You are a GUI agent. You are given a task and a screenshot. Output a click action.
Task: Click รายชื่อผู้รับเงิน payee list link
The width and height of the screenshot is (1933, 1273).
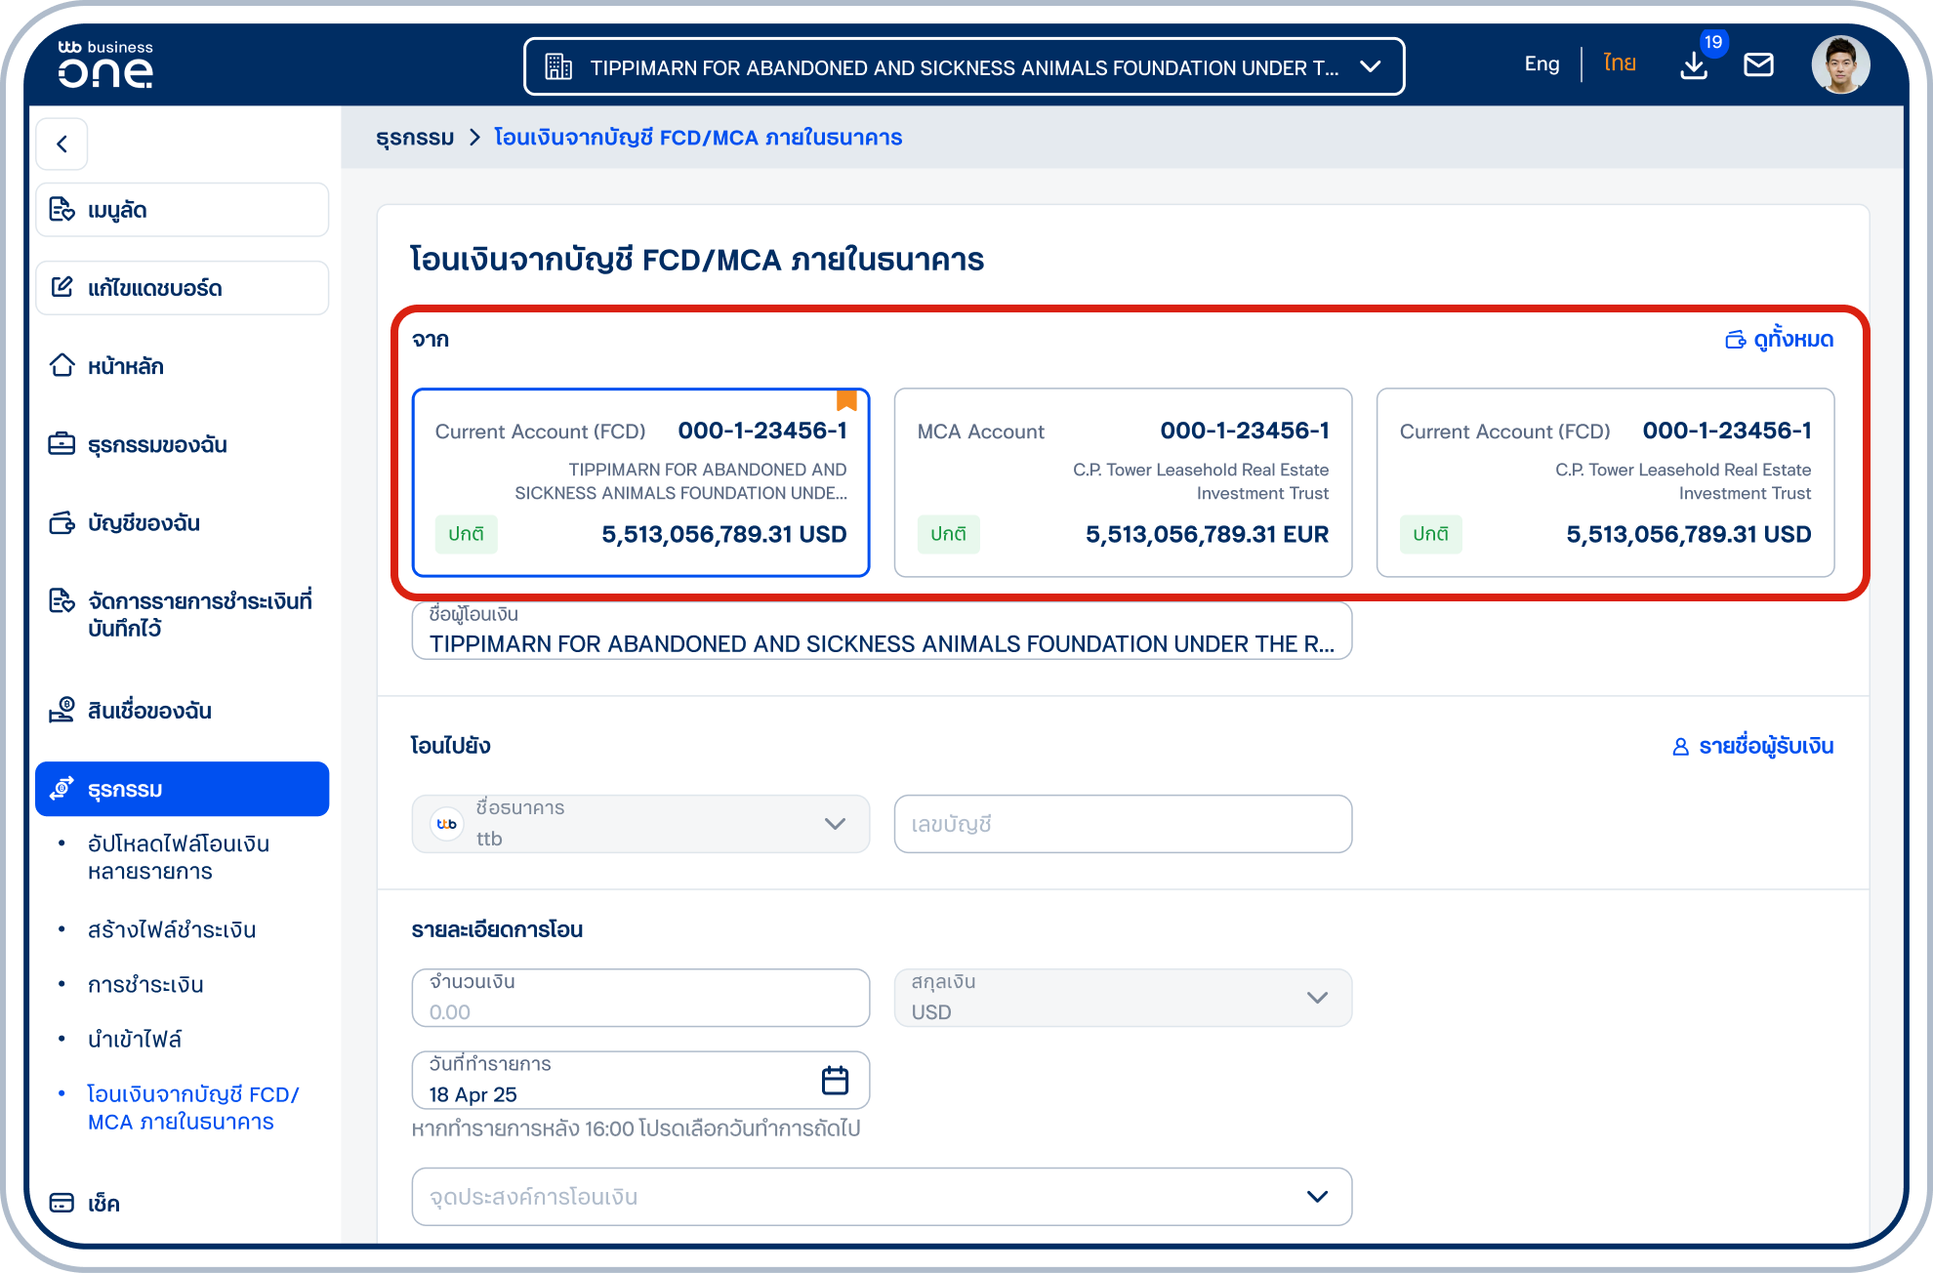point(1753,746)
